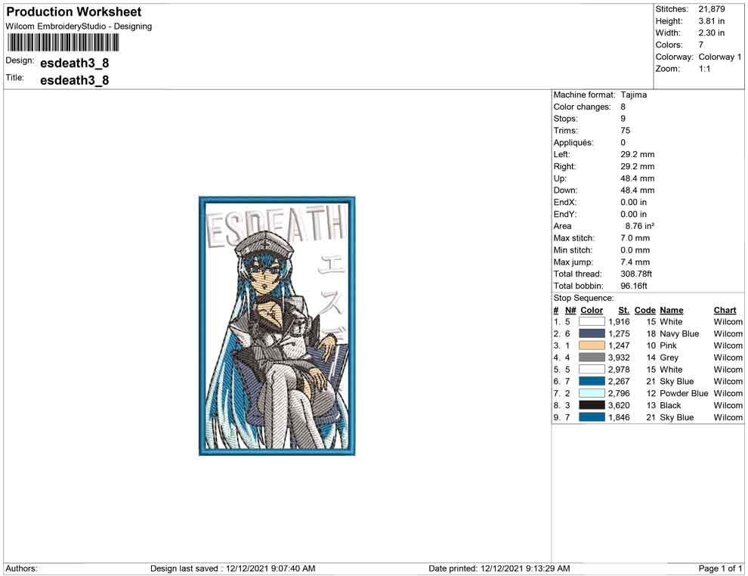
Task: Click the Stops value '9'
Action: pyautogui.click(x=623, y=119)
